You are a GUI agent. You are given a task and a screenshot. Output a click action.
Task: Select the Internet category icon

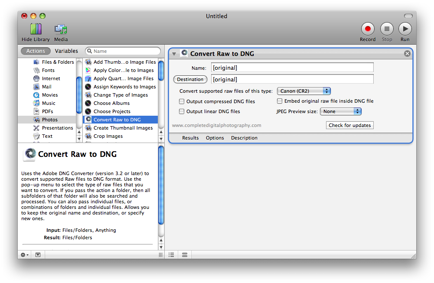pos(36,78)
